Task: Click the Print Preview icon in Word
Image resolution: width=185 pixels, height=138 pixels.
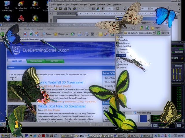Action: 70,9
